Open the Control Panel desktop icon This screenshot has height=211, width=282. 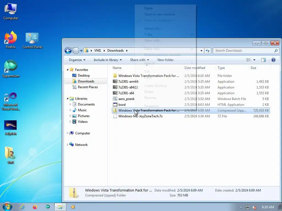pyautogui.click(x=32, y=41)
